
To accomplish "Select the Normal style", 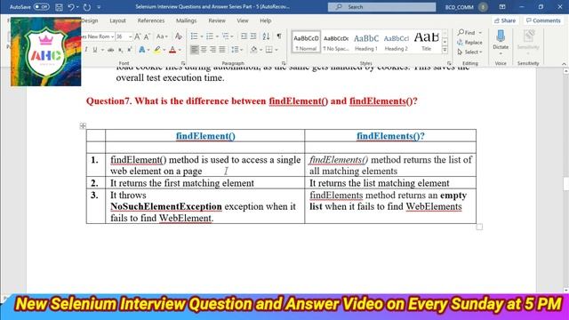I will 306,42.
